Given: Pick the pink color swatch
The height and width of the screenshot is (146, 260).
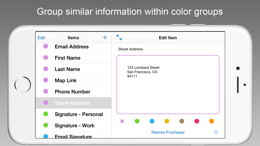Looking at the screenshot, I should pyautogui.click(x=197, y=121).
